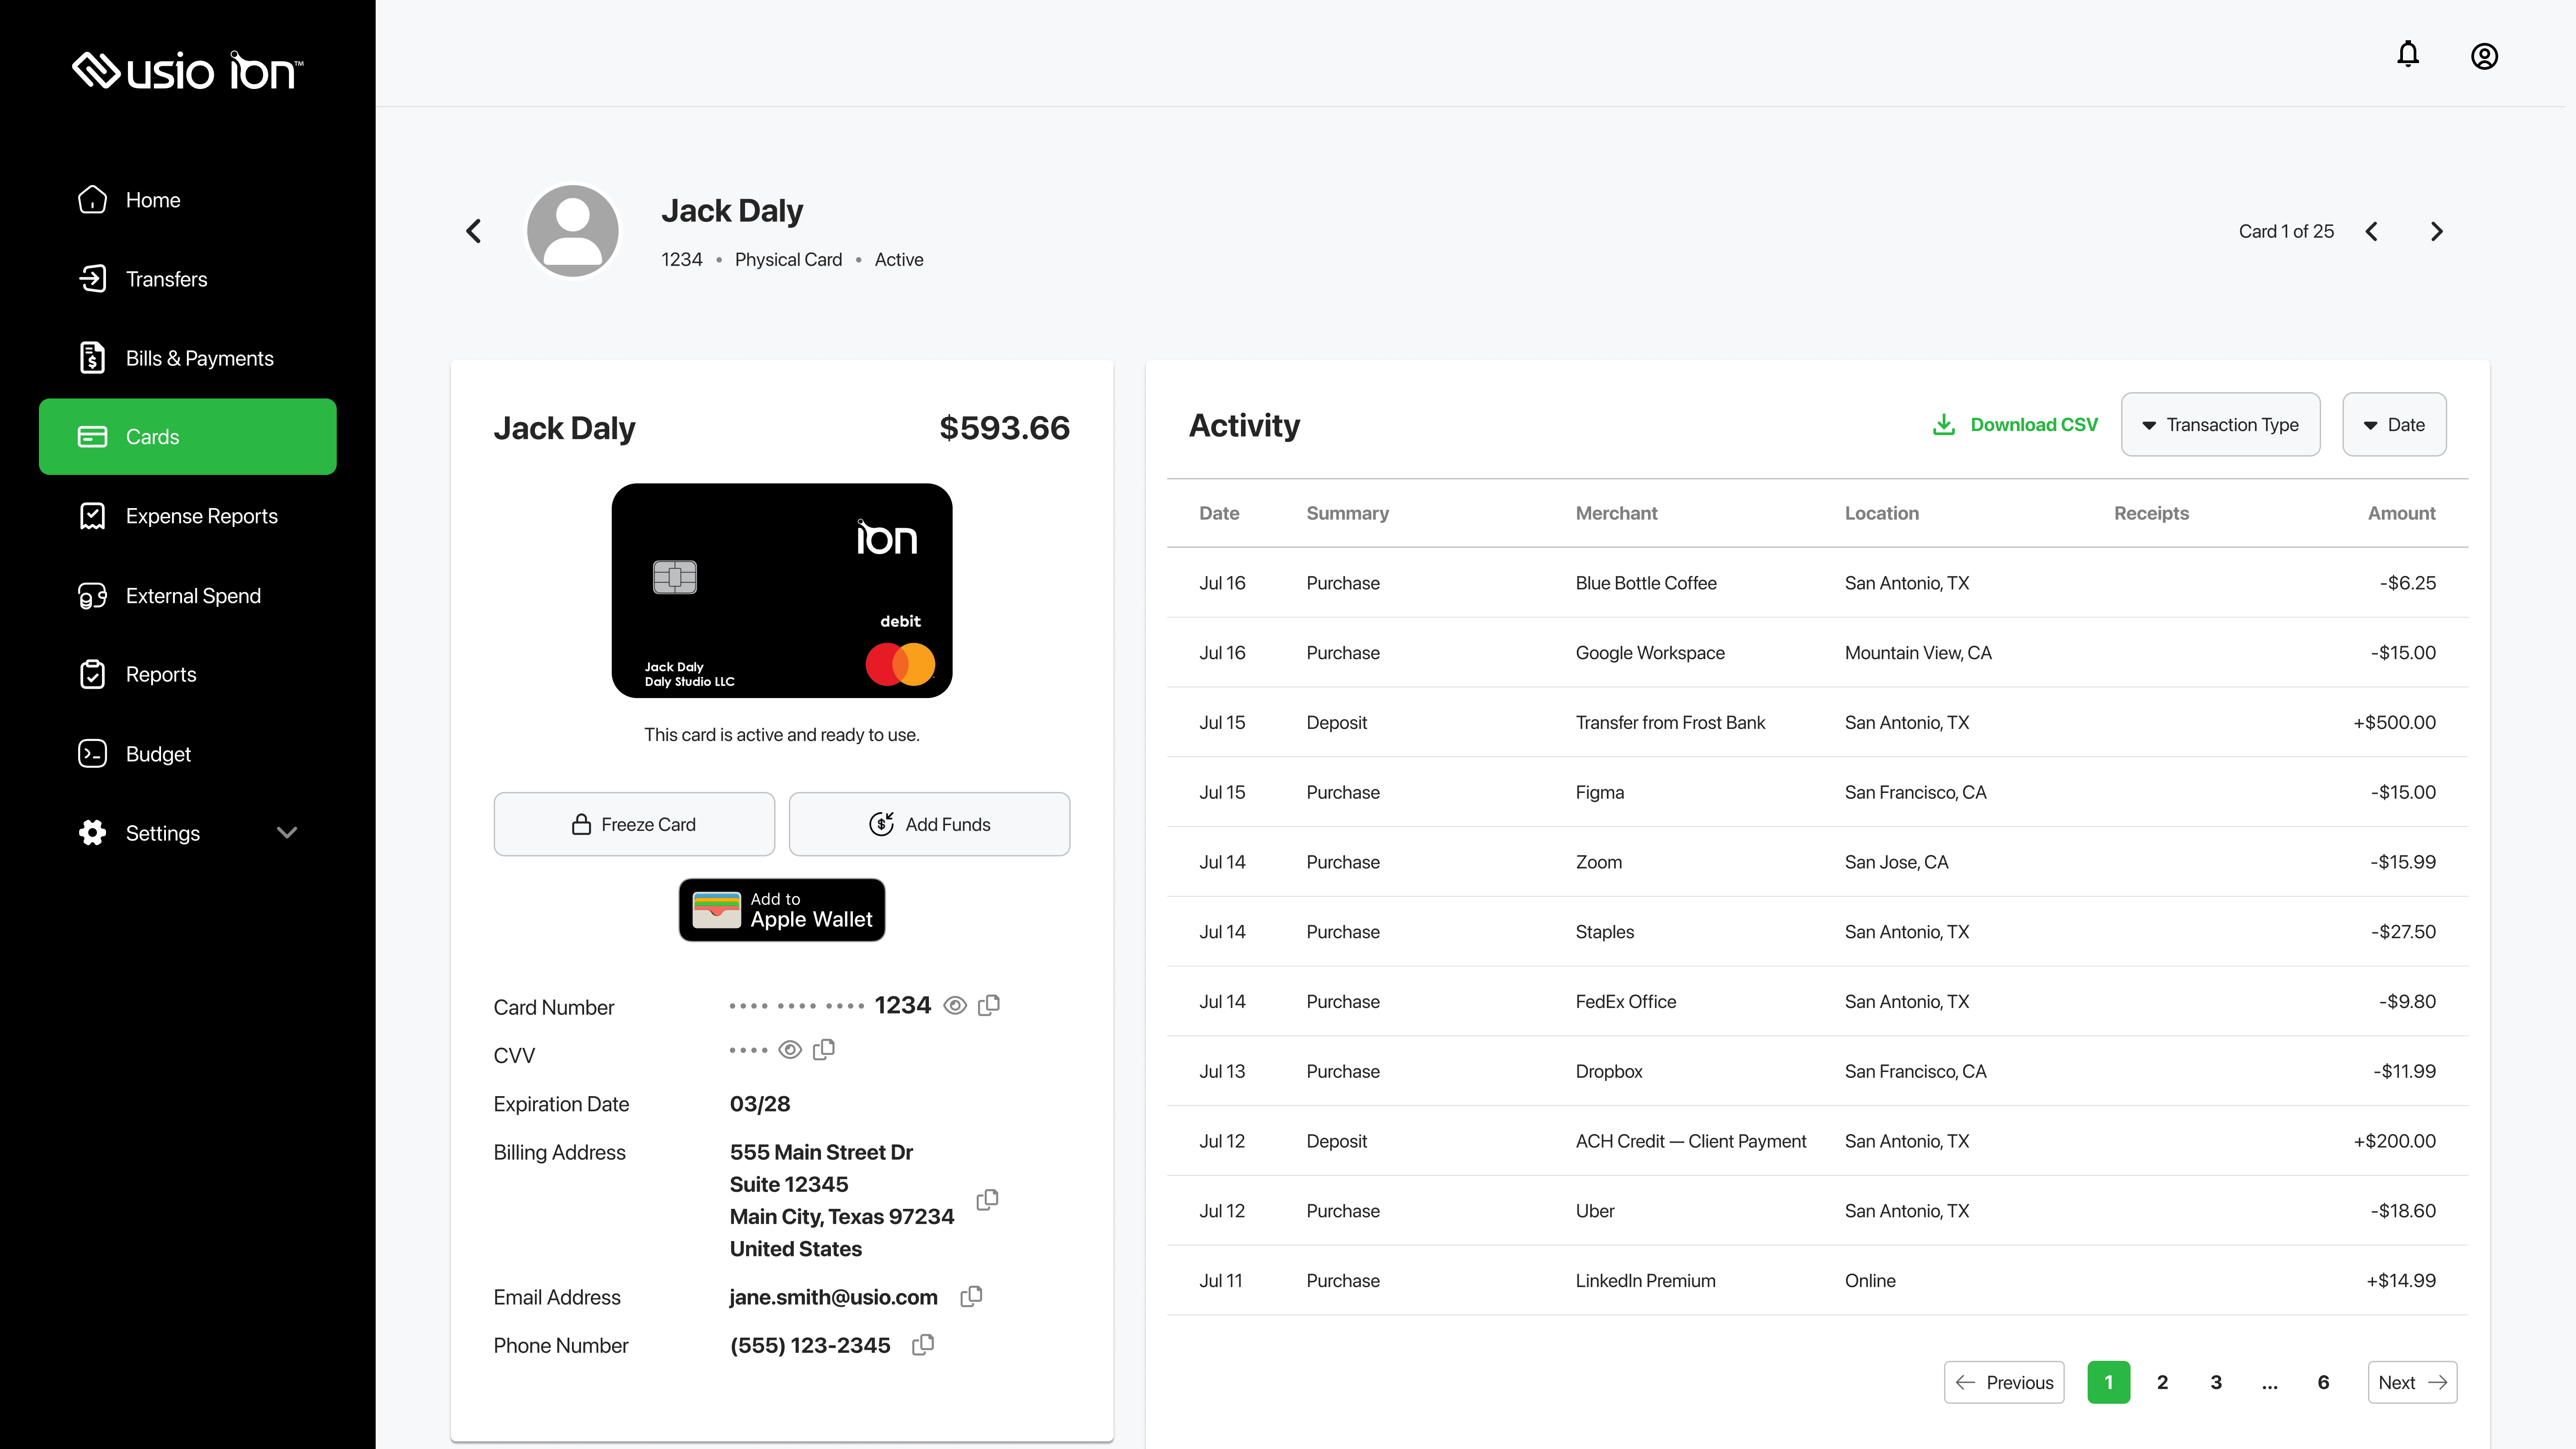The height and width of the screenshot is (1449, 2576).
Task: Click pagination ellipsis
Action: tap(2270, 1383)
